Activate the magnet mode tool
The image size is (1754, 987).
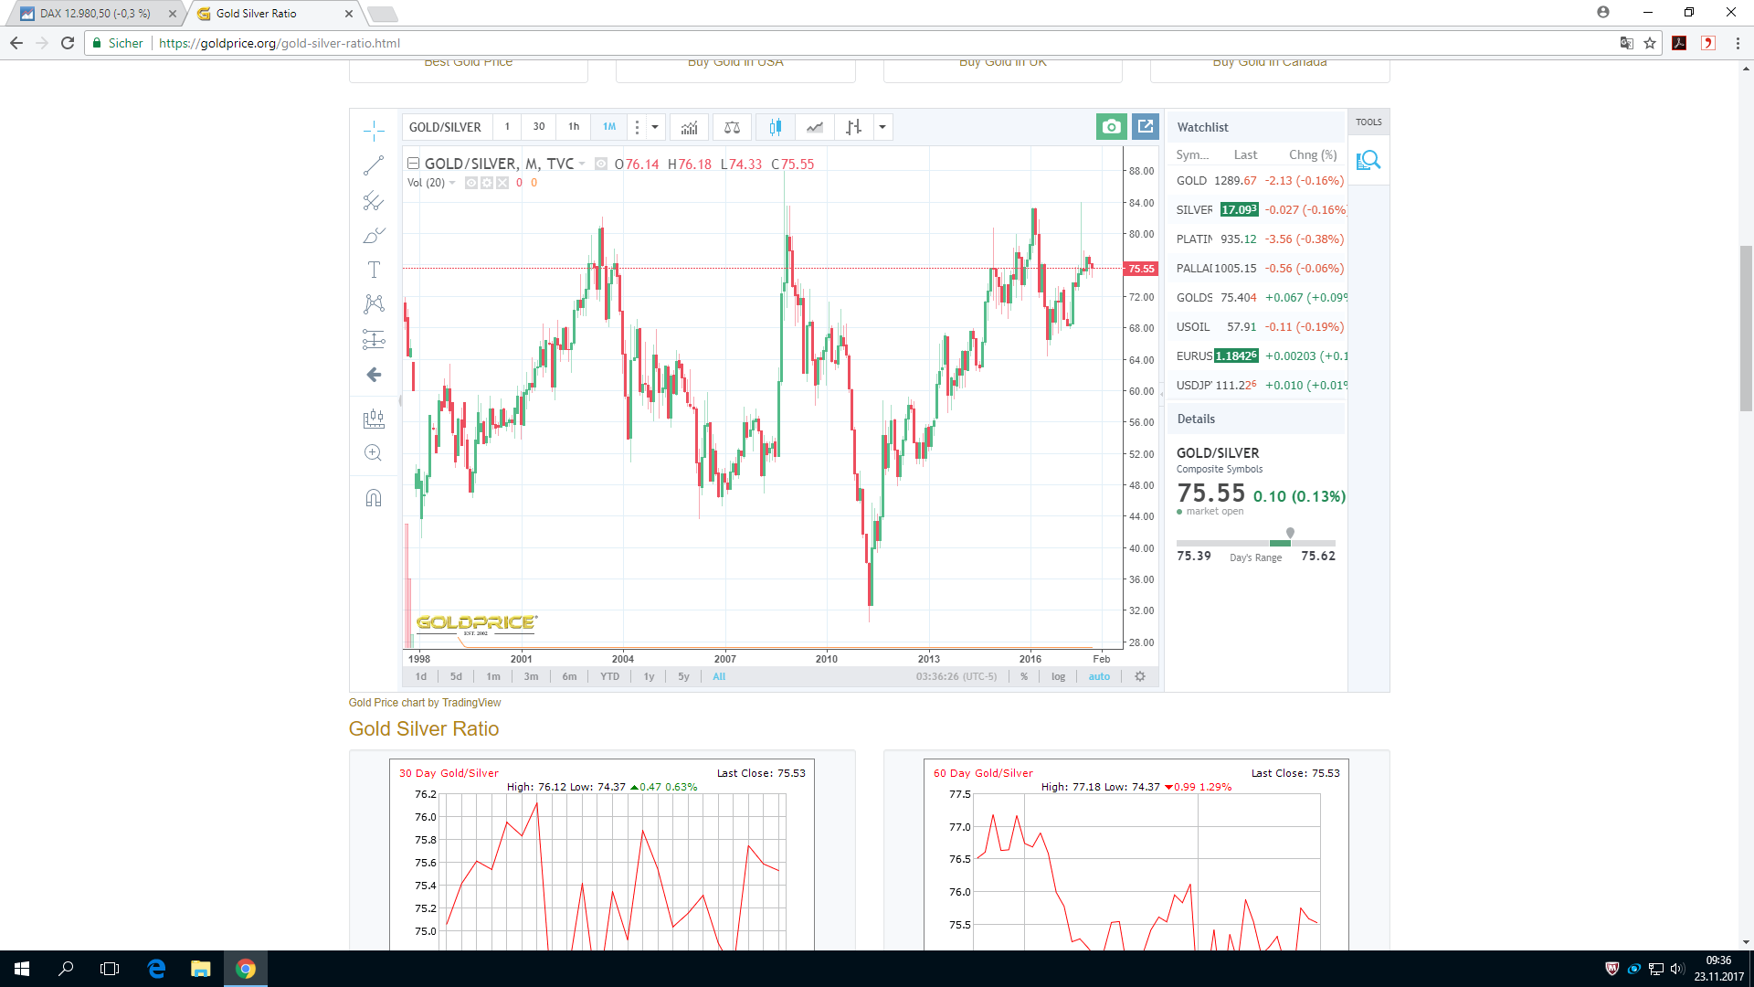(x=374, y=498)
